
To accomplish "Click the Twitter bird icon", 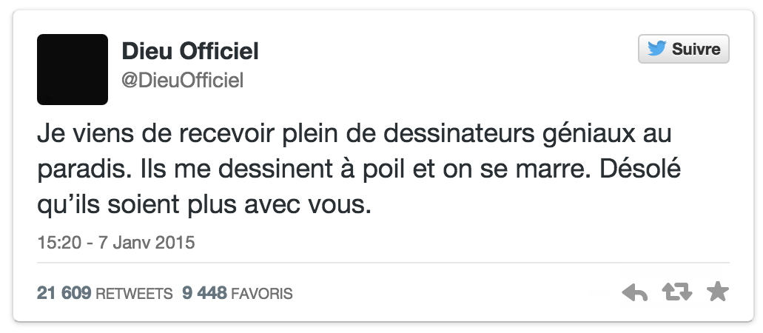I will 656,50.
